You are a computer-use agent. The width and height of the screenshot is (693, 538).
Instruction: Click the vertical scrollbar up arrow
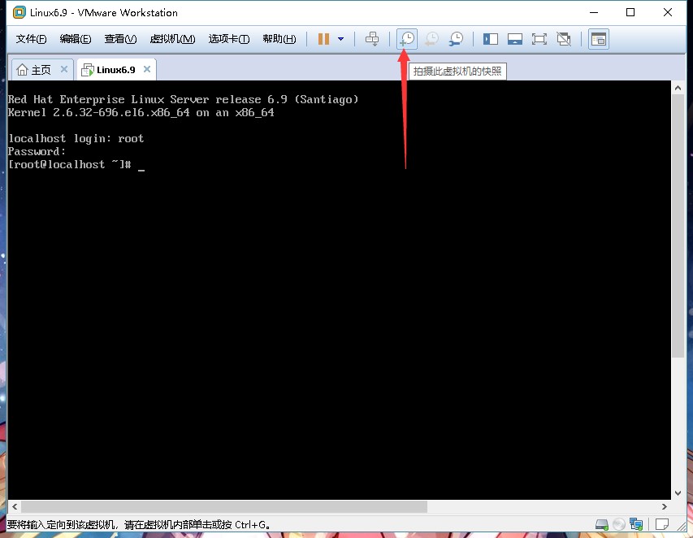(x=678, y=88)
